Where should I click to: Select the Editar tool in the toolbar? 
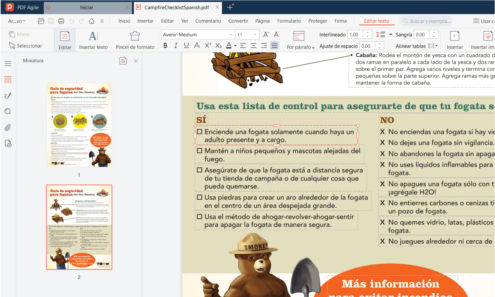tap(64, 40)
